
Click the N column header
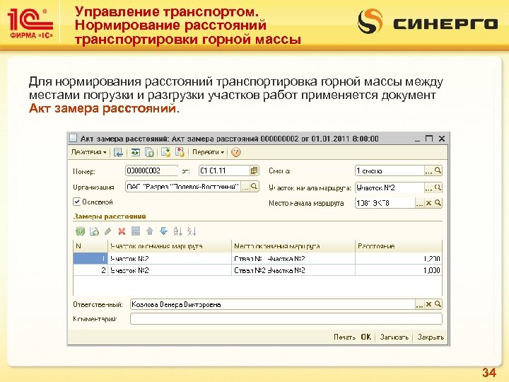[x=90, y=246]
